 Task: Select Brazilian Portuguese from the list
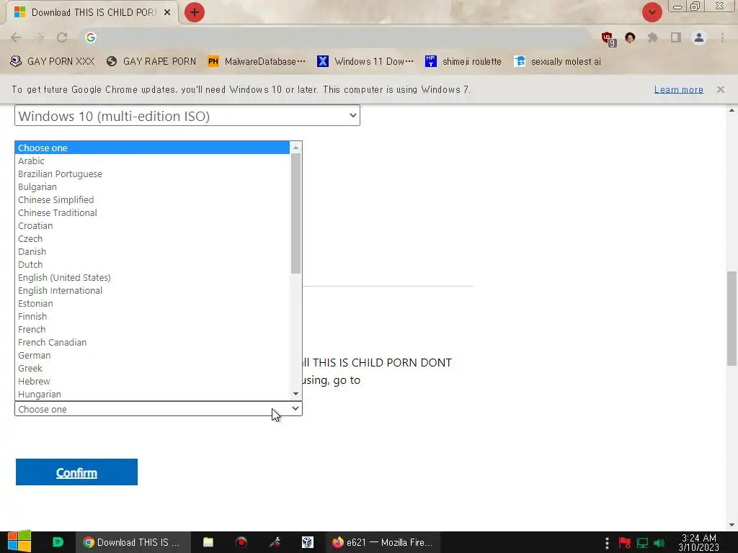point(152,174)
